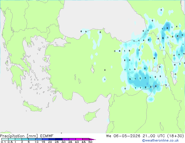
Task: Click the 0.5–1 mm legend swatch
Action: 12,139
